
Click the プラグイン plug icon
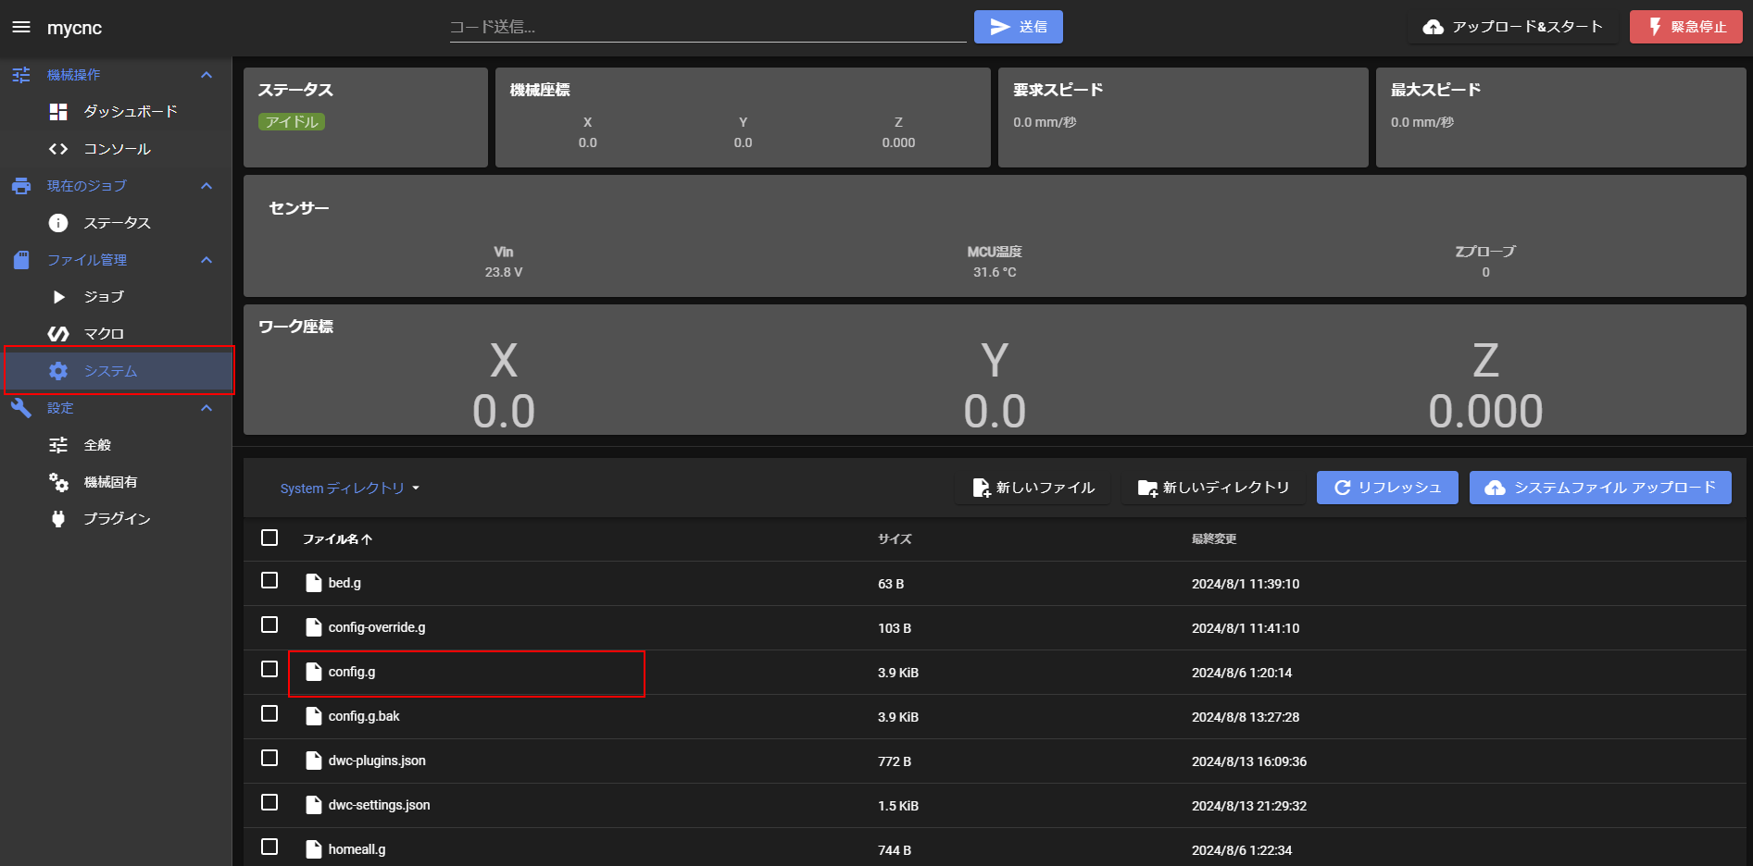(58, 519)
